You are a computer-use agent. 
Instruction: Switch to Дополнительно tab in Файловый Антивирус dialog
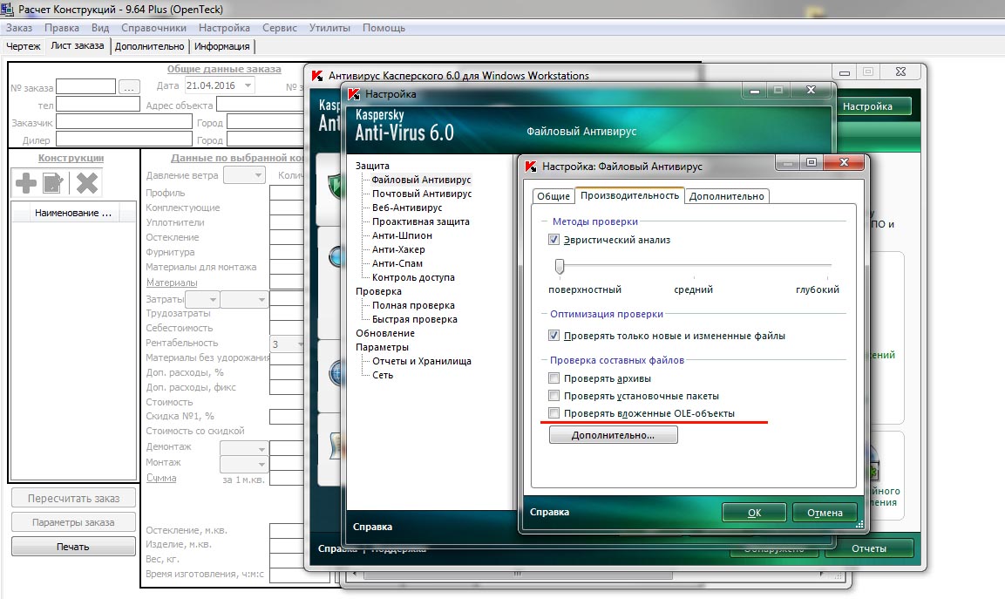727,196
